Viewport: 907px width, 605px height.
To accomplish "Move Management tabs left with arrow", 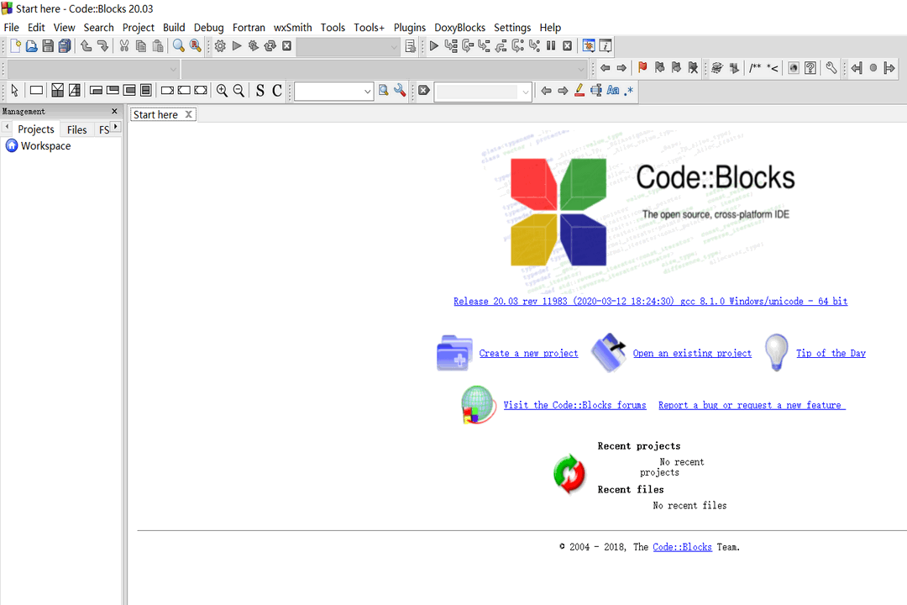I will coord(7,126).
